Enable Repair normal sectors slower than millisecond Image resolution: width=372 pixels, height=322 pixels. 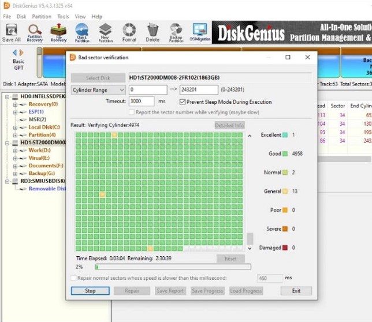click(x=73, y=278)
